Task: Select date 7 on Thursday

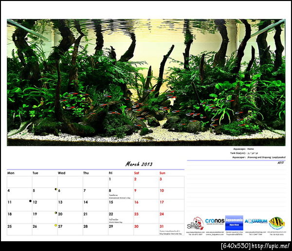Action: point(85,191)
